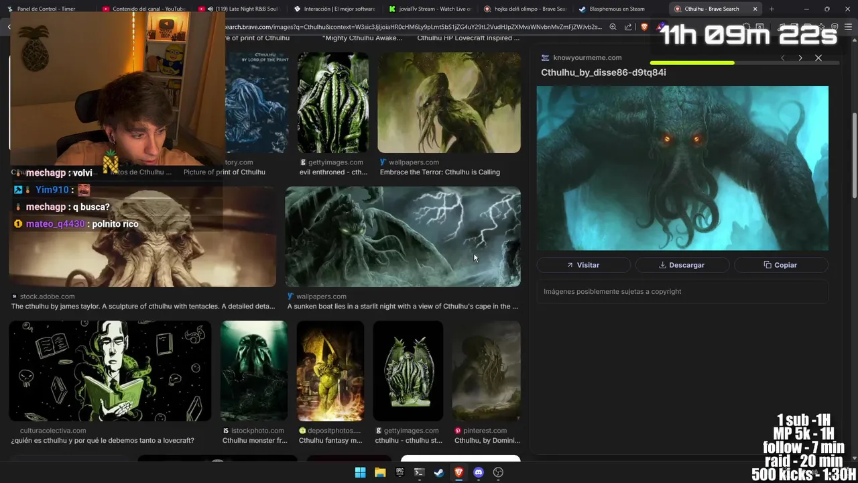Open istockphoto Cthulhu monster thumbnail
The image size is (858, 483).
point(254,371)
